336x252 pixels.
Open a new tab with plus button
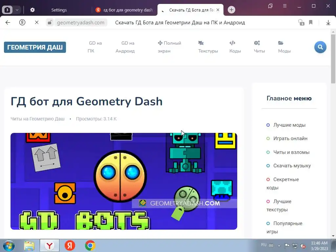[x=231, y=10]
